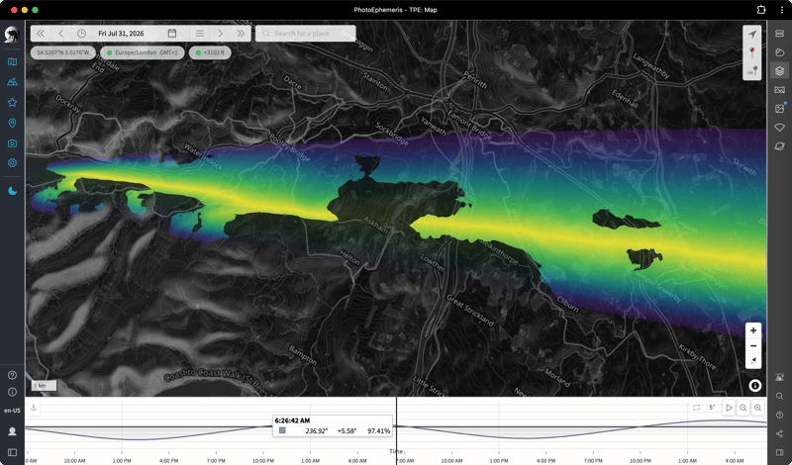792x465 pixels.
Task: Open the events list hamburger icon
Action: [200, 34]
